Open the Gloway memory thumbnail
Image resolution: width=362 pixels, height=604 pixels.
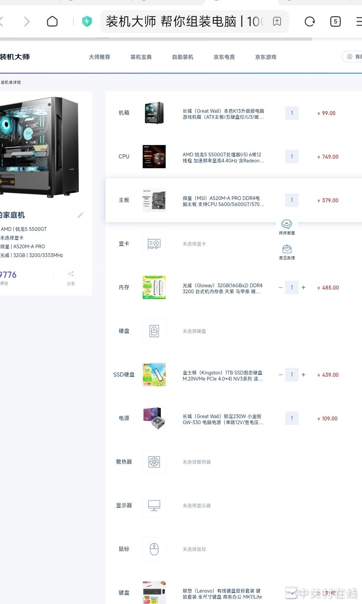tap(154, 288)
